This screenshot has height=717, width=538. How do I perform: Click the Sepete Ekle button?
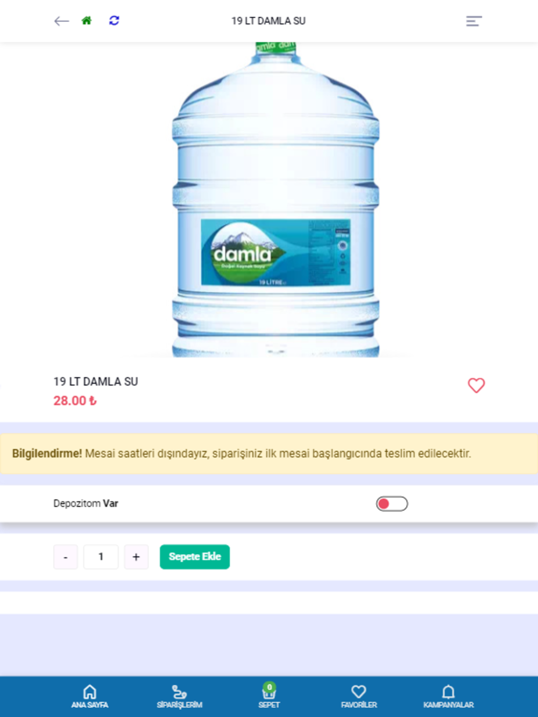coord(195,557)
